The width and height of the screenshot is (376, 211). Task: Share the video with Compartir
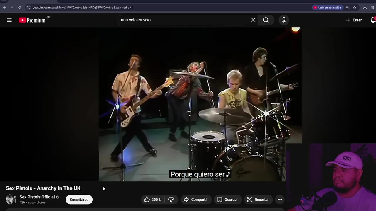click(196, 200)
